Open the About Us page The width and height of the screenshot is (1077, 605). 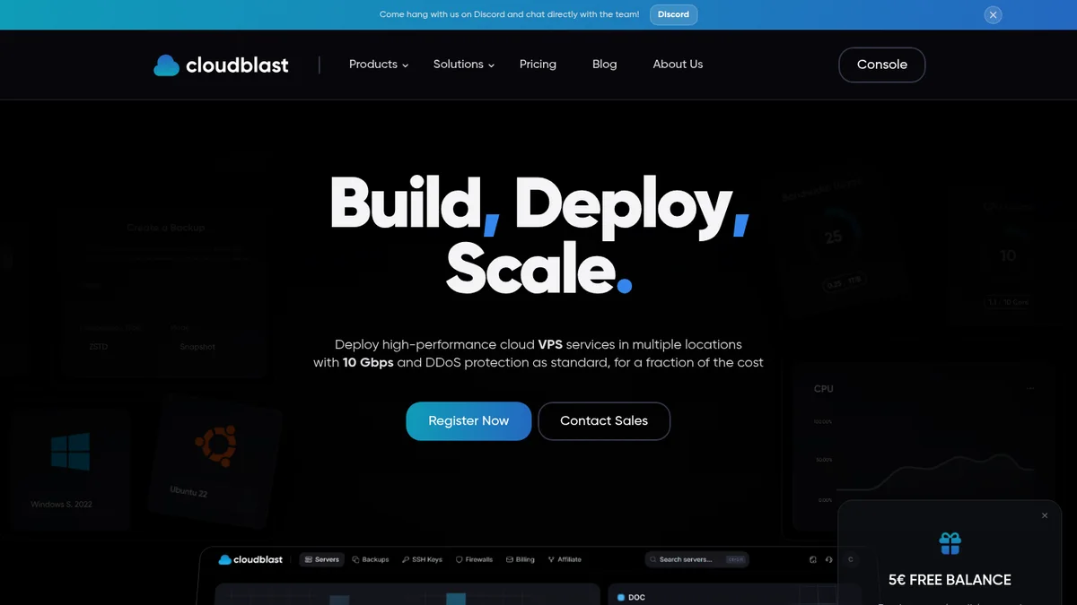678,65
